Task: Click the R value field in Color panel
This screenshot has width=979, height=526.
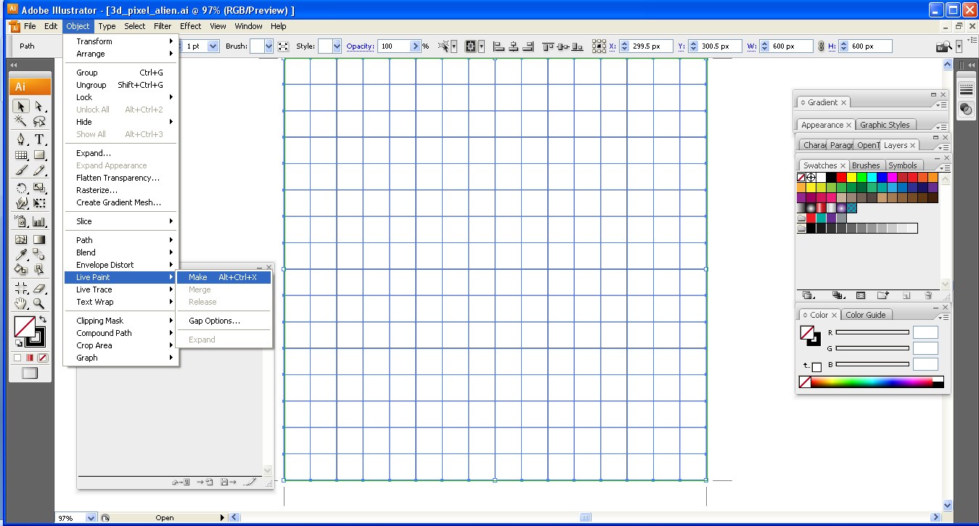Action: pyautogui.click(x=925, y=332)
